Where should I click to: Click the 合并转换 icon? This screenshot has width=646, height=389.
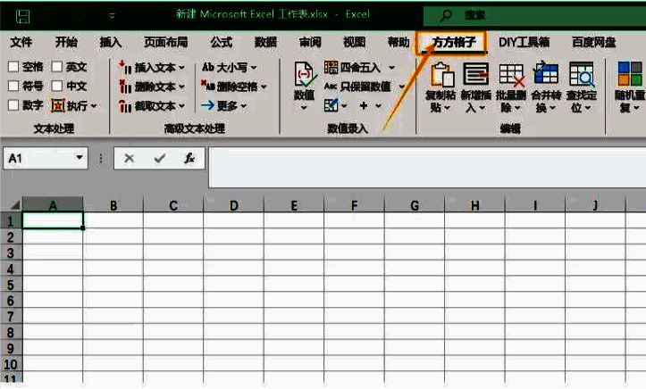pos(545,75)
